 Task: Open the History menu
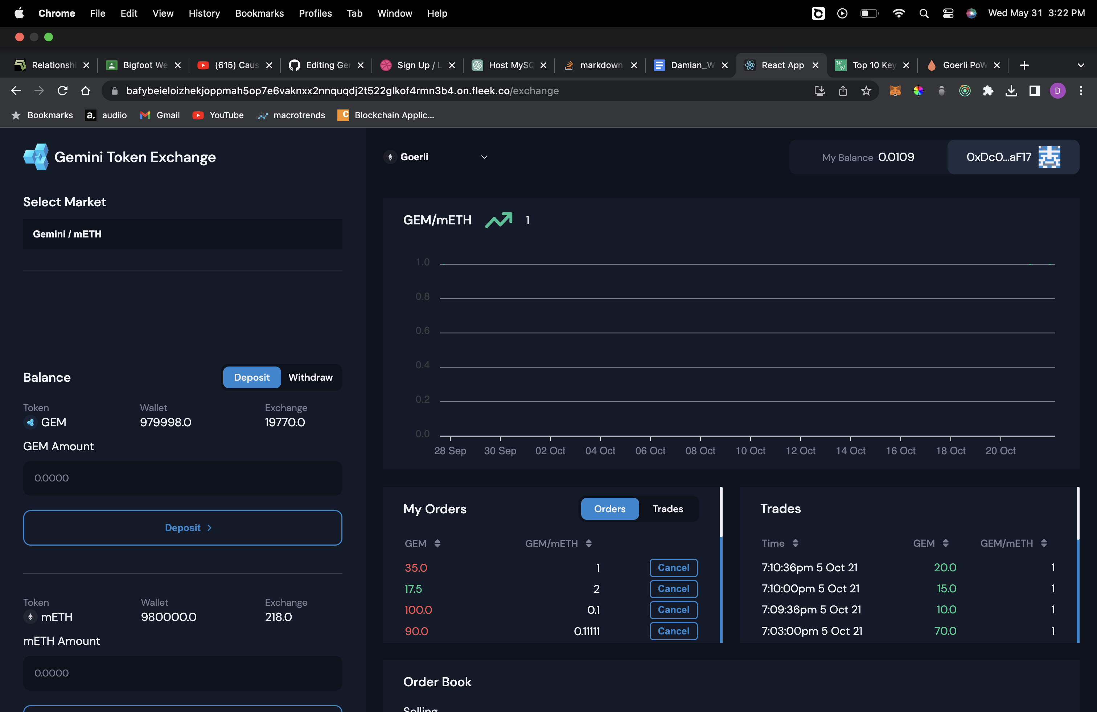(204, 13)
